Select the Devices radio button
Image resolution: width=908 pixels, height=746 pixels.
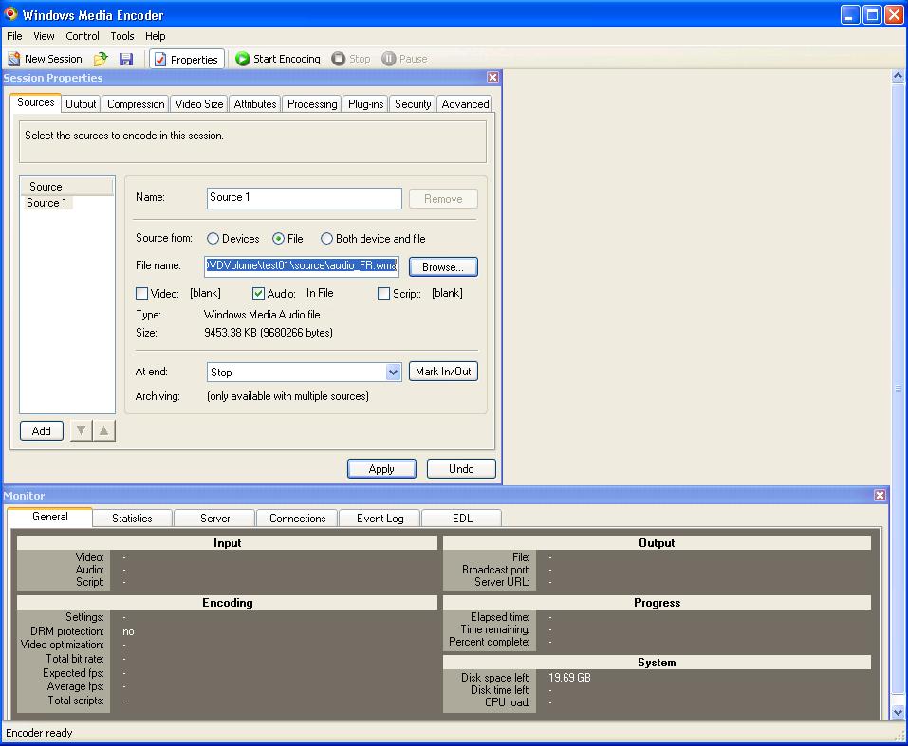click(x=213, y=239)
